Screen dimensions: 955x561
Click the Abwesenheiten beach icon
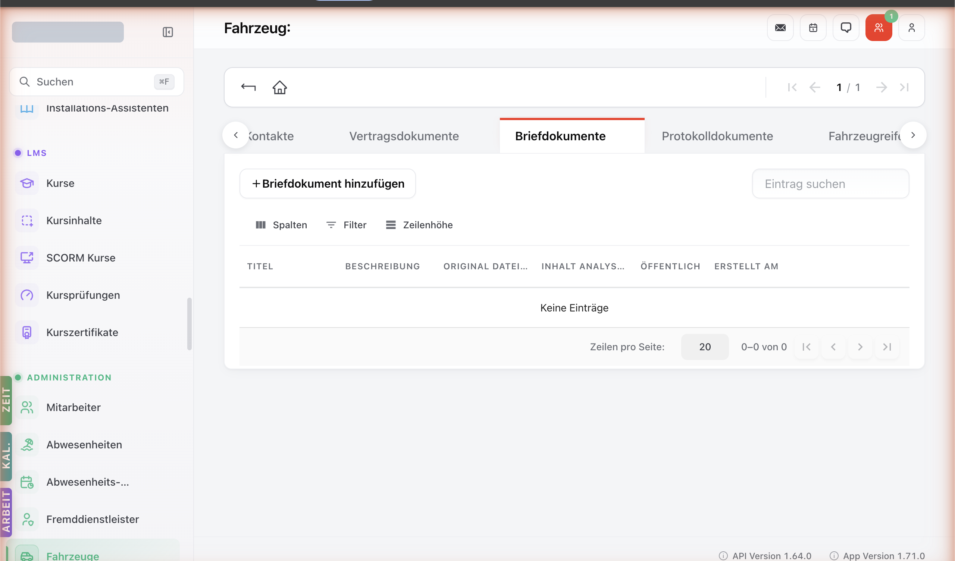(x=27, y=445)
